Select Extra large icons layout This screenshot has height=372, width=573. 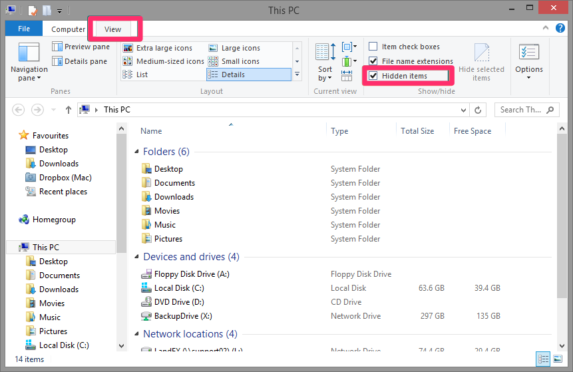(x=158, y=48)
